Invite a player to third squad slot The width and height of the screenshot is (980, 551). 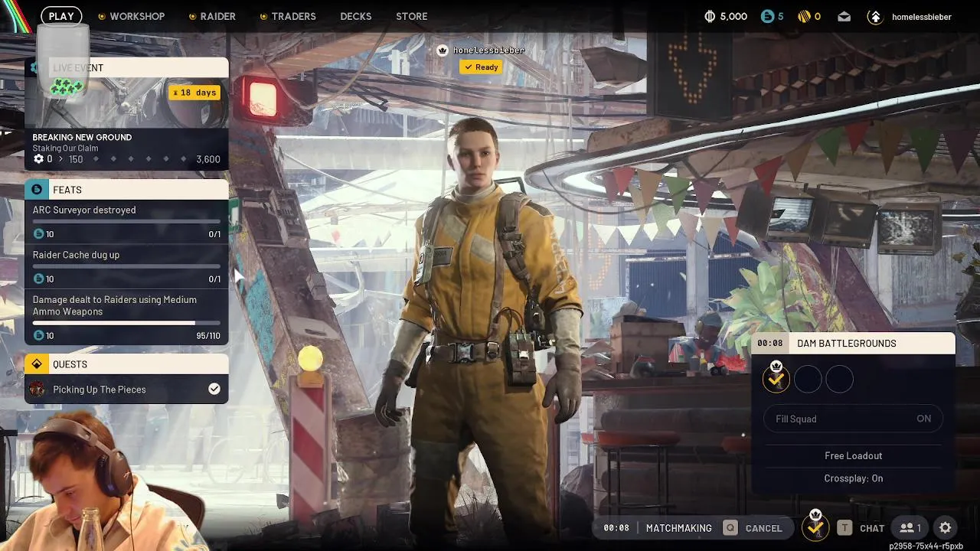[839, 379]
